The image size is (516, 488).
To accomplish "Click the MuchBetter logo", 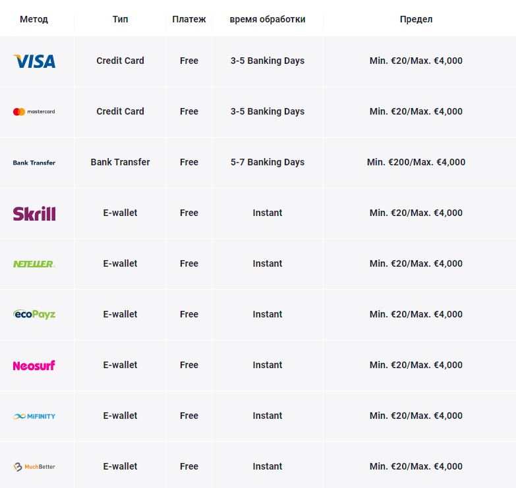I will point(34,467).
